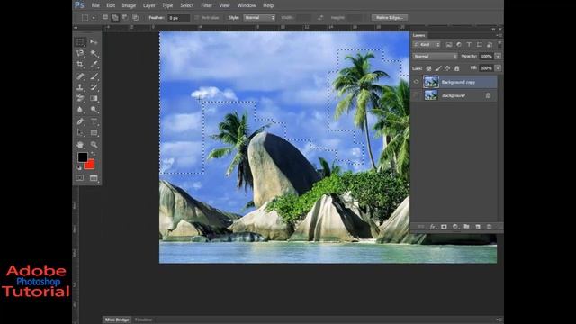Choose Intersect with selection mode
Image resolution: width=576 pixels, height=324 pixels.
point(135,17)
